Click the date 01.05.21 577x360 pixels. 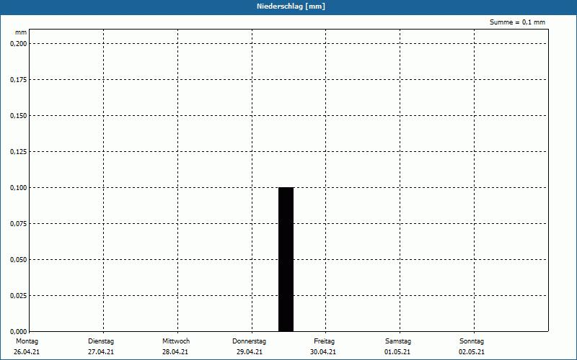point(397,352)
